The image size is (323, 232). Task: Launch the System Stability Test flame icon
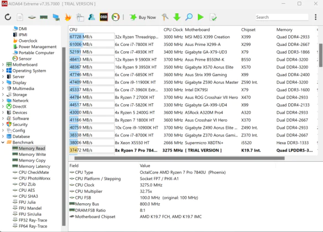point(68,17)
